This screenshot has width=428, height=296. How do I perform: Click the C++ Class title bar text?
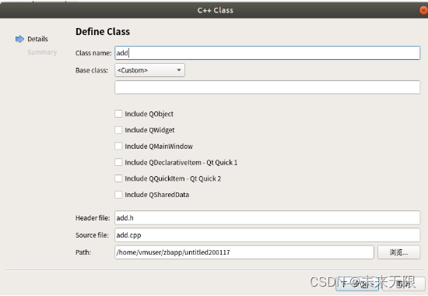216,10
